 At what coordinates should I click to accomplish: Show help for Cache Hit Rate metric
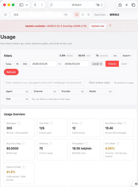pyautogui.click(x=24, y=167)
